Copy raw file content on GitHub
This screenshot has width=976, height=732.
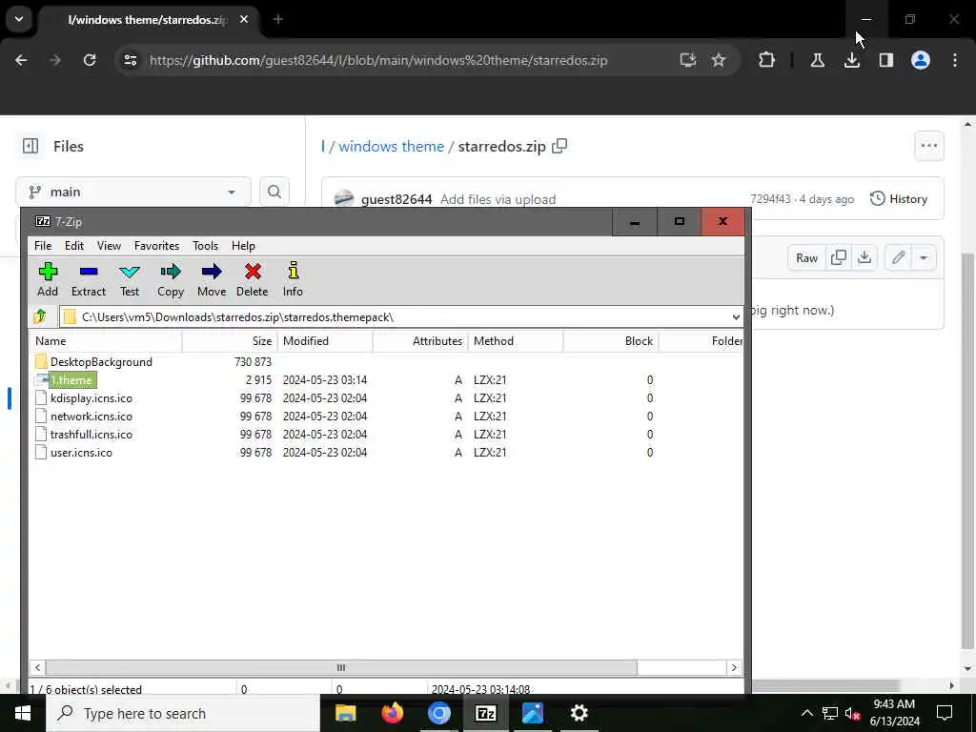(x=839, y=257)
